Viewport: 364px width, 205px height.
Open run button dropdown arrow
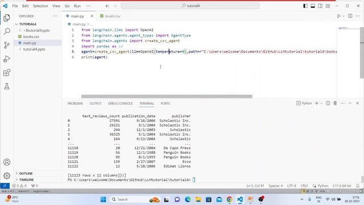344,16
